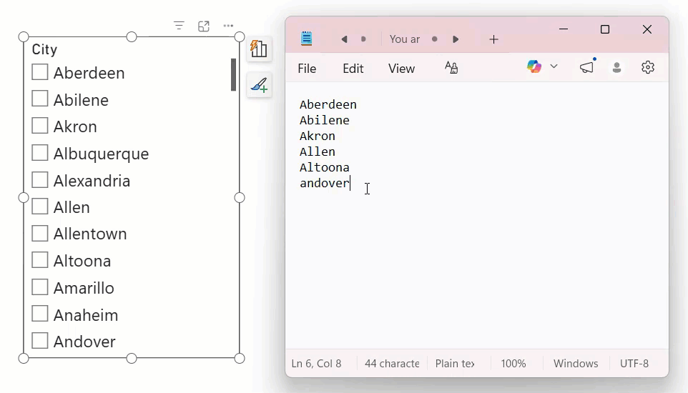This screenshot has width=688, height=393.
Task: Maximize the Notepad window
Action: pos(605,29)
